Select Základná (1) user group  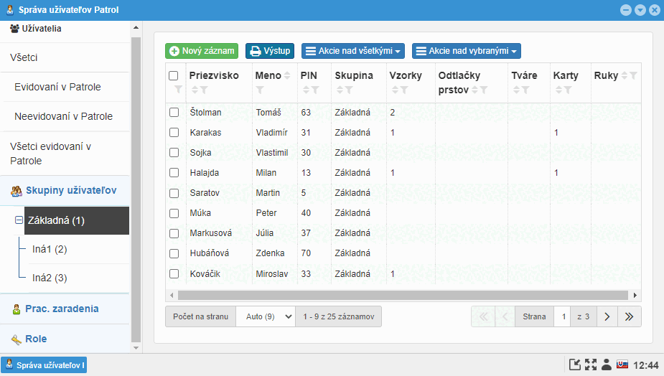77,220
